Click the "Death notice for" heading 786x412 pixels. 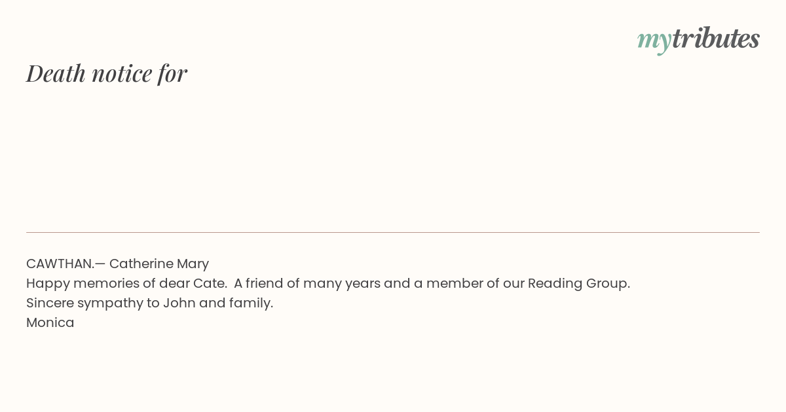coord(107,73)
